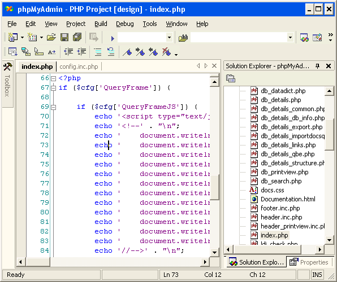The image size is (337, 282).
Task: Select db_search.php in Solution Explorer
Action: coord(281,181)
